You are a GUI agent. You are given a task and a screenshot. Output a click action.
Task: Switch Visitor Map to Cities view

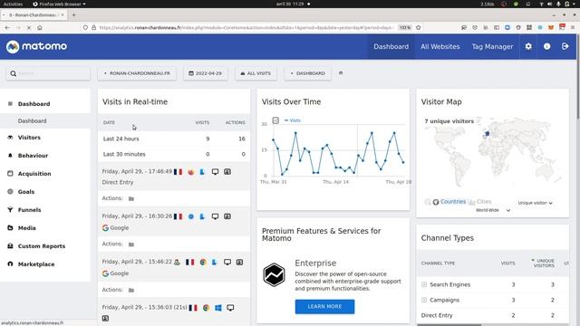pyautogui.click(x=484, y=202)
